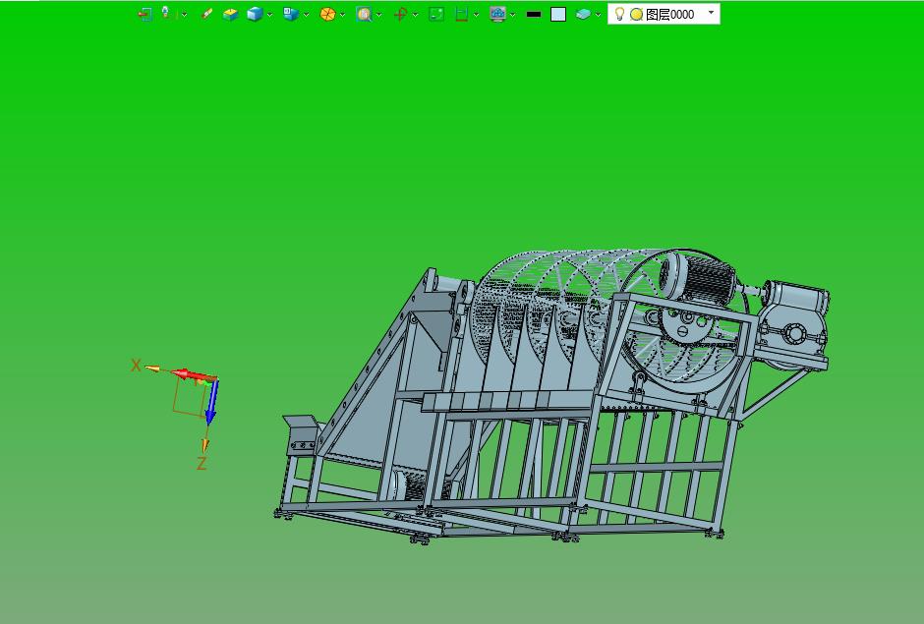This screenshot has width=924, height=624.
Task: Open the zoom options dropdown arrow
Action: tap(378, 15)
